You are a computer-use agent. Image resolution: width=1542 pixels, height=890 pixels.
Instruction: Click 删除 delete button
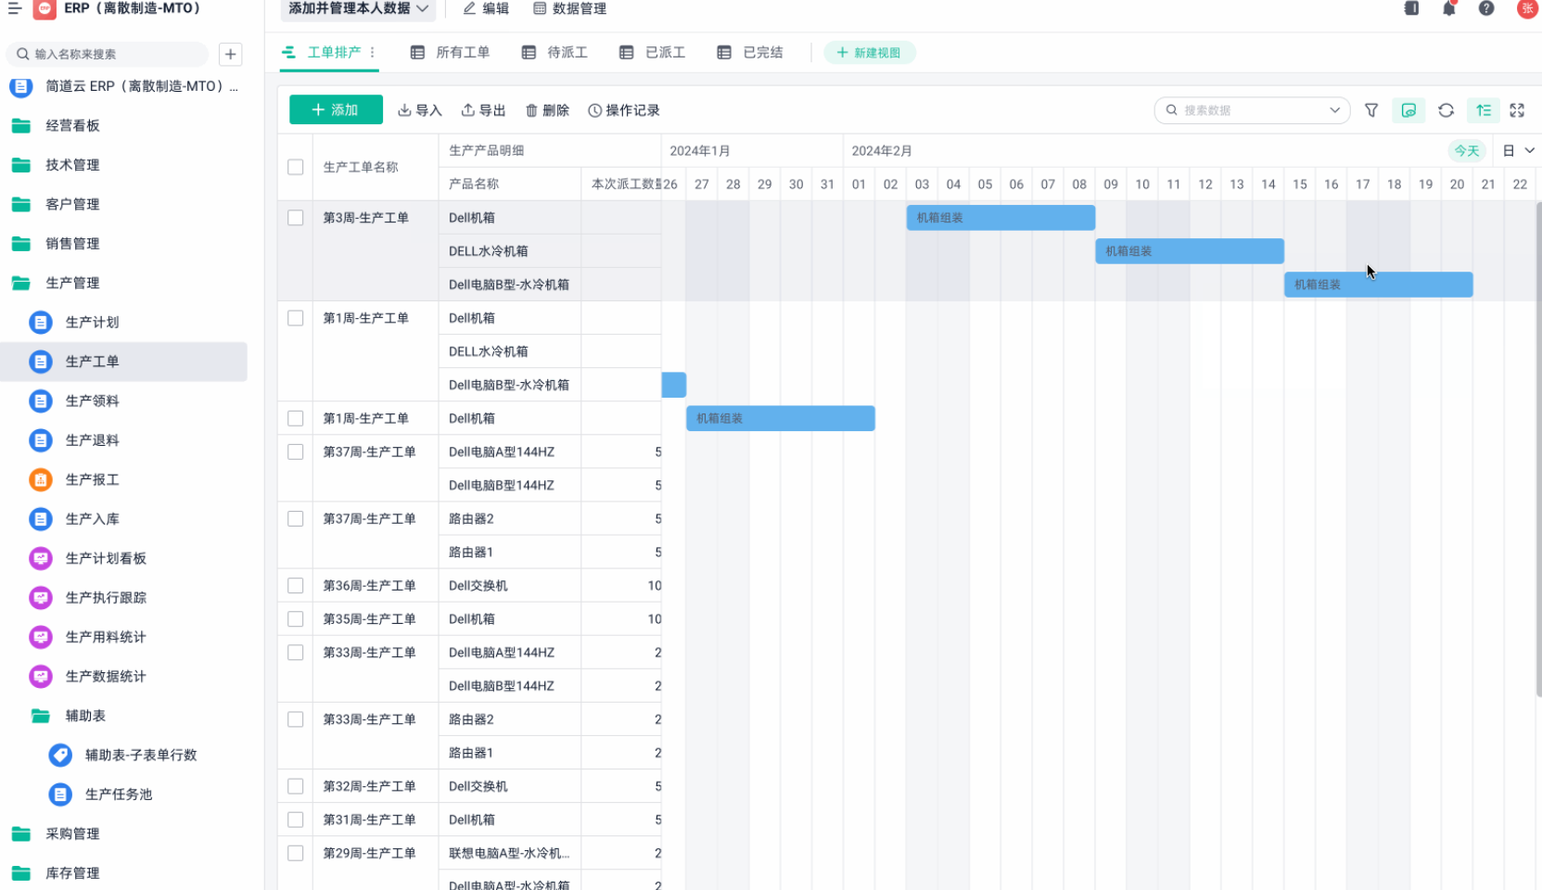coord(547,110)
